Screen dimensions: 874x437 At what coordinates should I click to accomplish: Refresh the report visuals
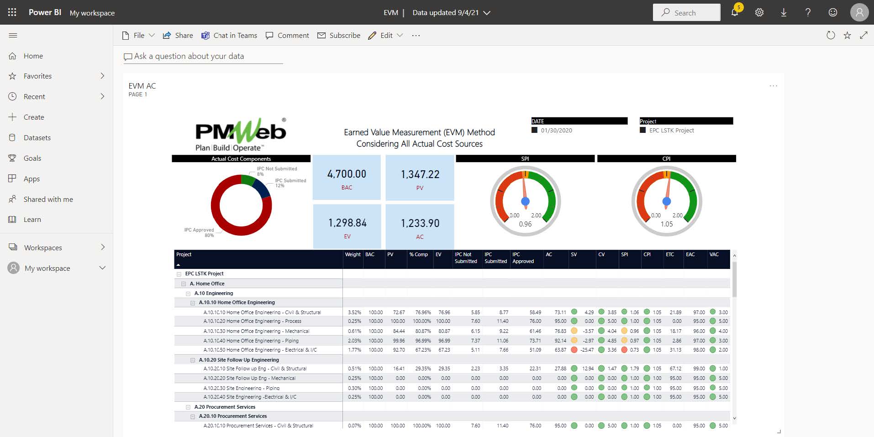(x=831, y=35)
